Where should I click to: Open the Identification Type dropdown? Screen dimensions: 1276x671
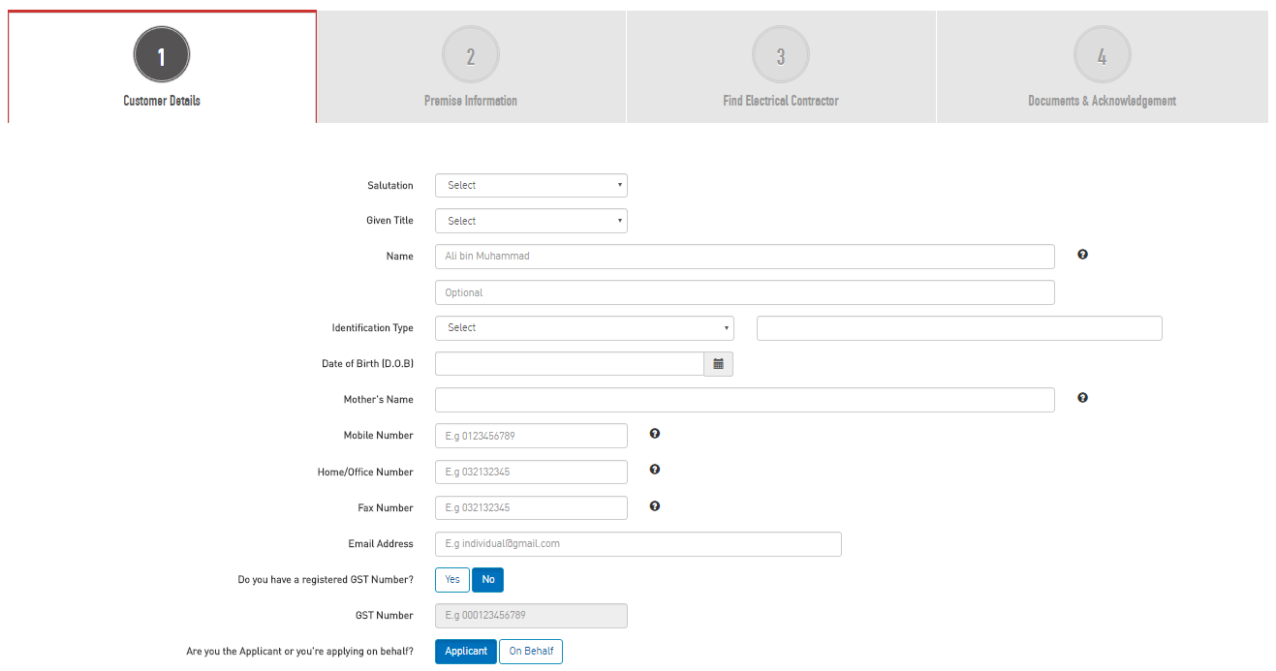(x=584, y=328)
